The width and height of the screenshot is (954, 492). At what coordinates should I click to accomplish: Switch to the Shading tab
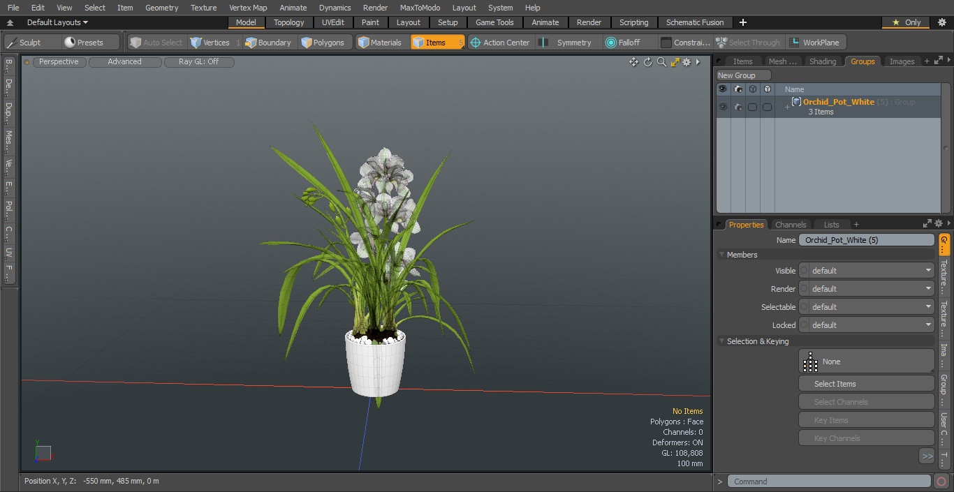click(x=823, y=61)
